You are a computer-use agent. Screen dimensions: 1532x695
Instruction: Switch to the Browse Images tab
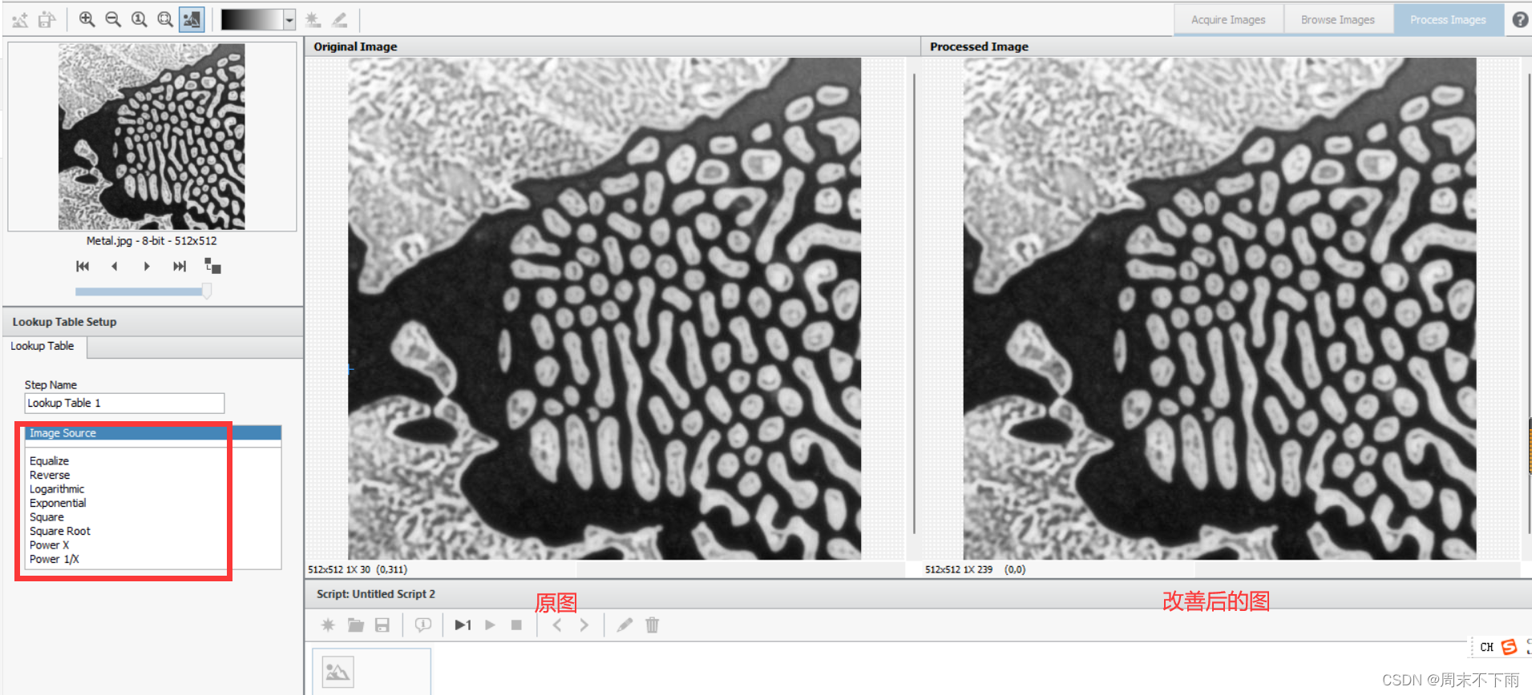pyautogui.click(x=1337, y=20)
